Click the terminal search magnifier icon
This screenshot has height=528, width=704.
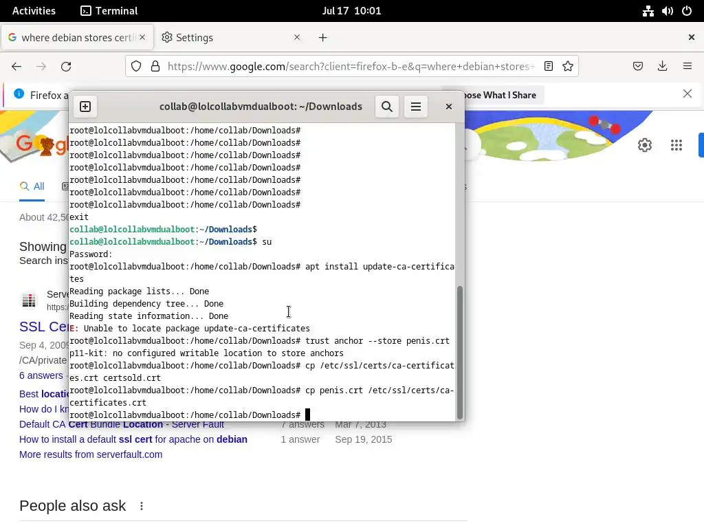coord(386,107)
